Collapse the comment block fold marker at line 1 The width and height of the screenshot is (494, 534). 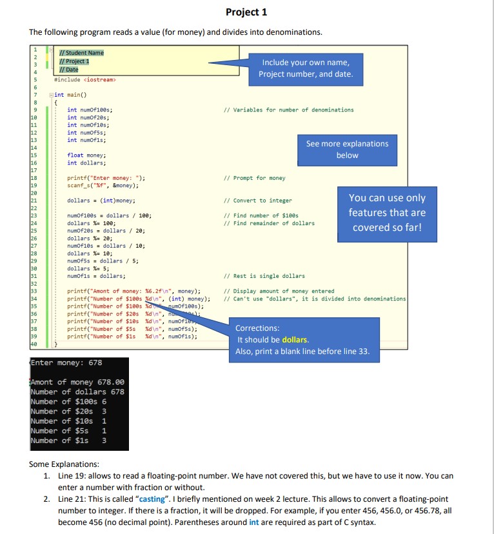pos(52,50)
